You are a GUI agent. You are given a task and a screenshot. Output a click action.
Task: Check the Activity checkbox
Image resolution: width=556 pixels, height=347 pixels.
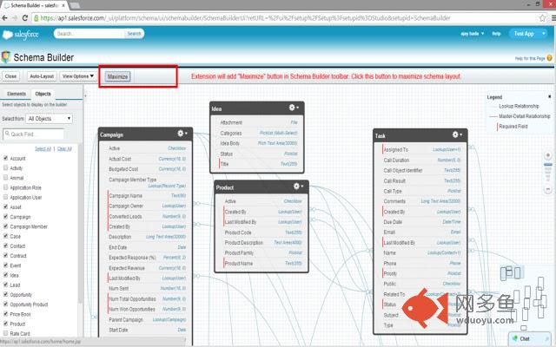click(x=6, y=167)
